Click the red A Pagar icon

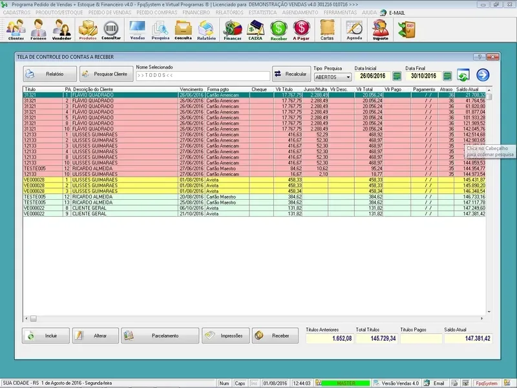[x=301, y=29]
